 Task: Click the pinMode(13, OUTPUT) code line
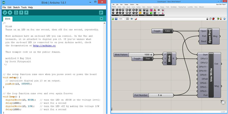tap(19, 84)
